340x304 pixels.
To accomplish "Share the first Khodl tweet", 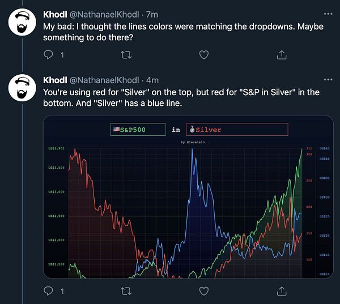I will pyautogui.click(x=281, y=55).
